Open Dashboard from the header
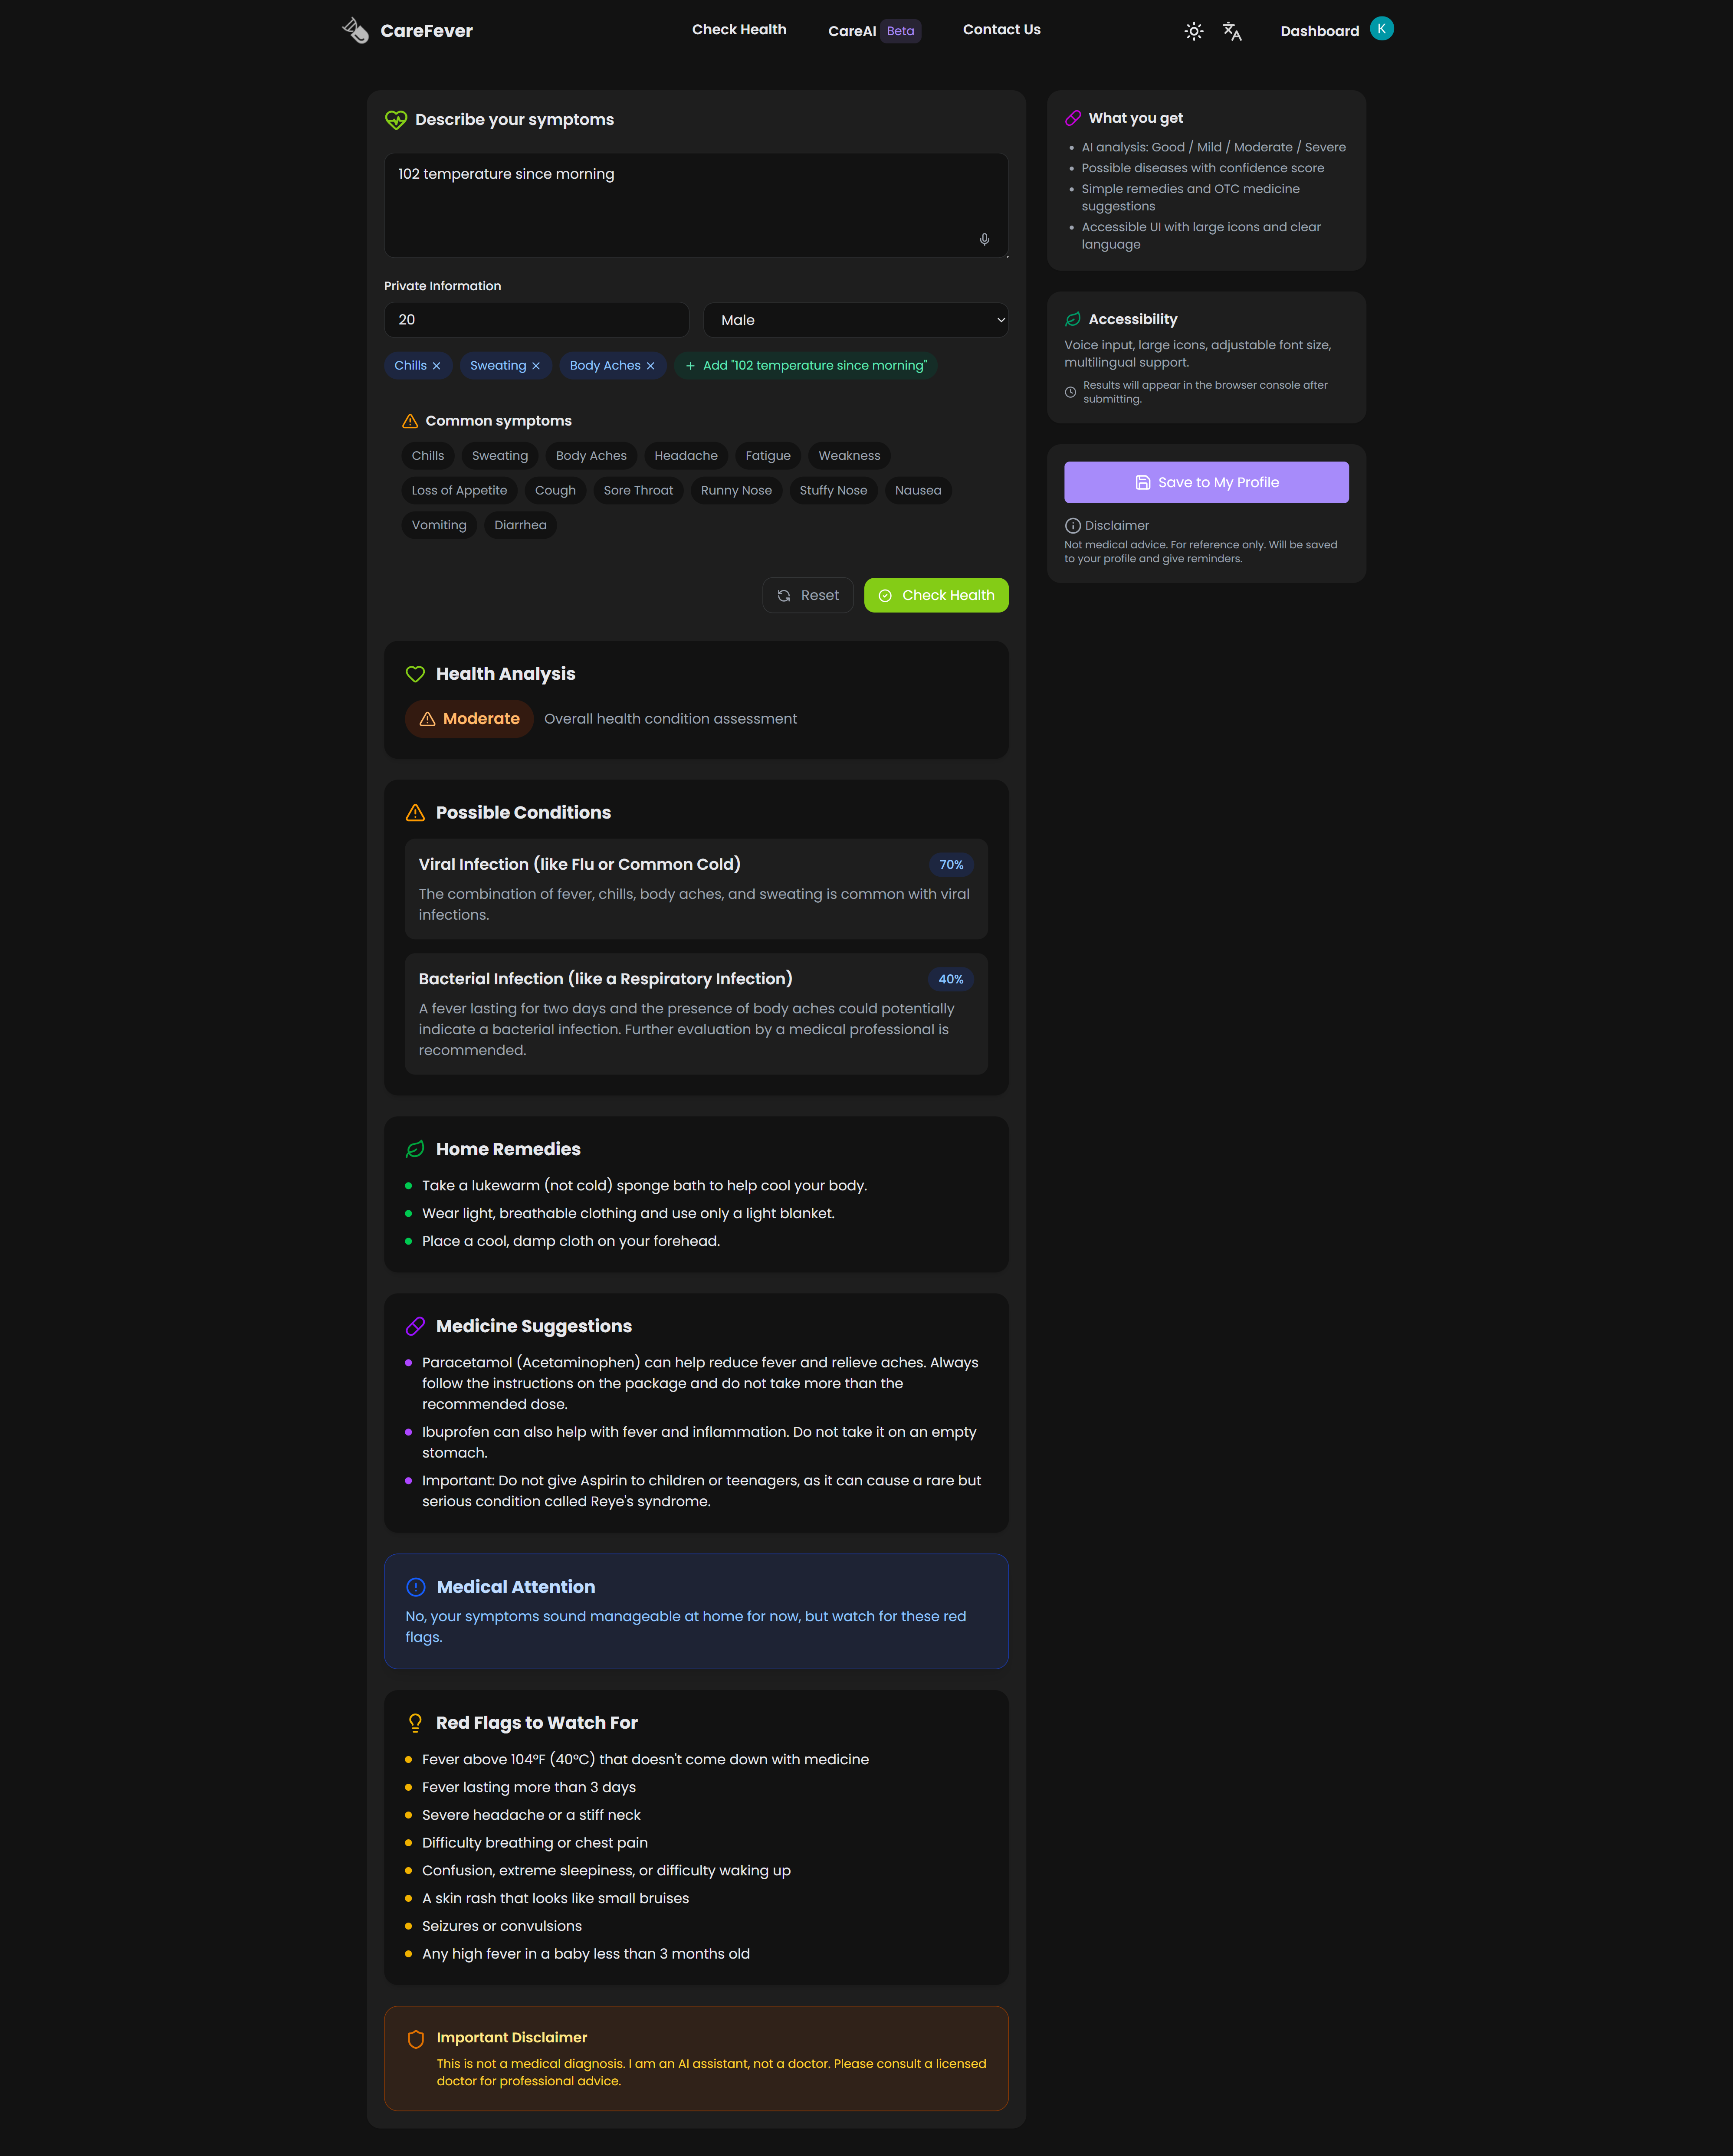This screenshot has width=1733, height=2156. click(1319, 31)
